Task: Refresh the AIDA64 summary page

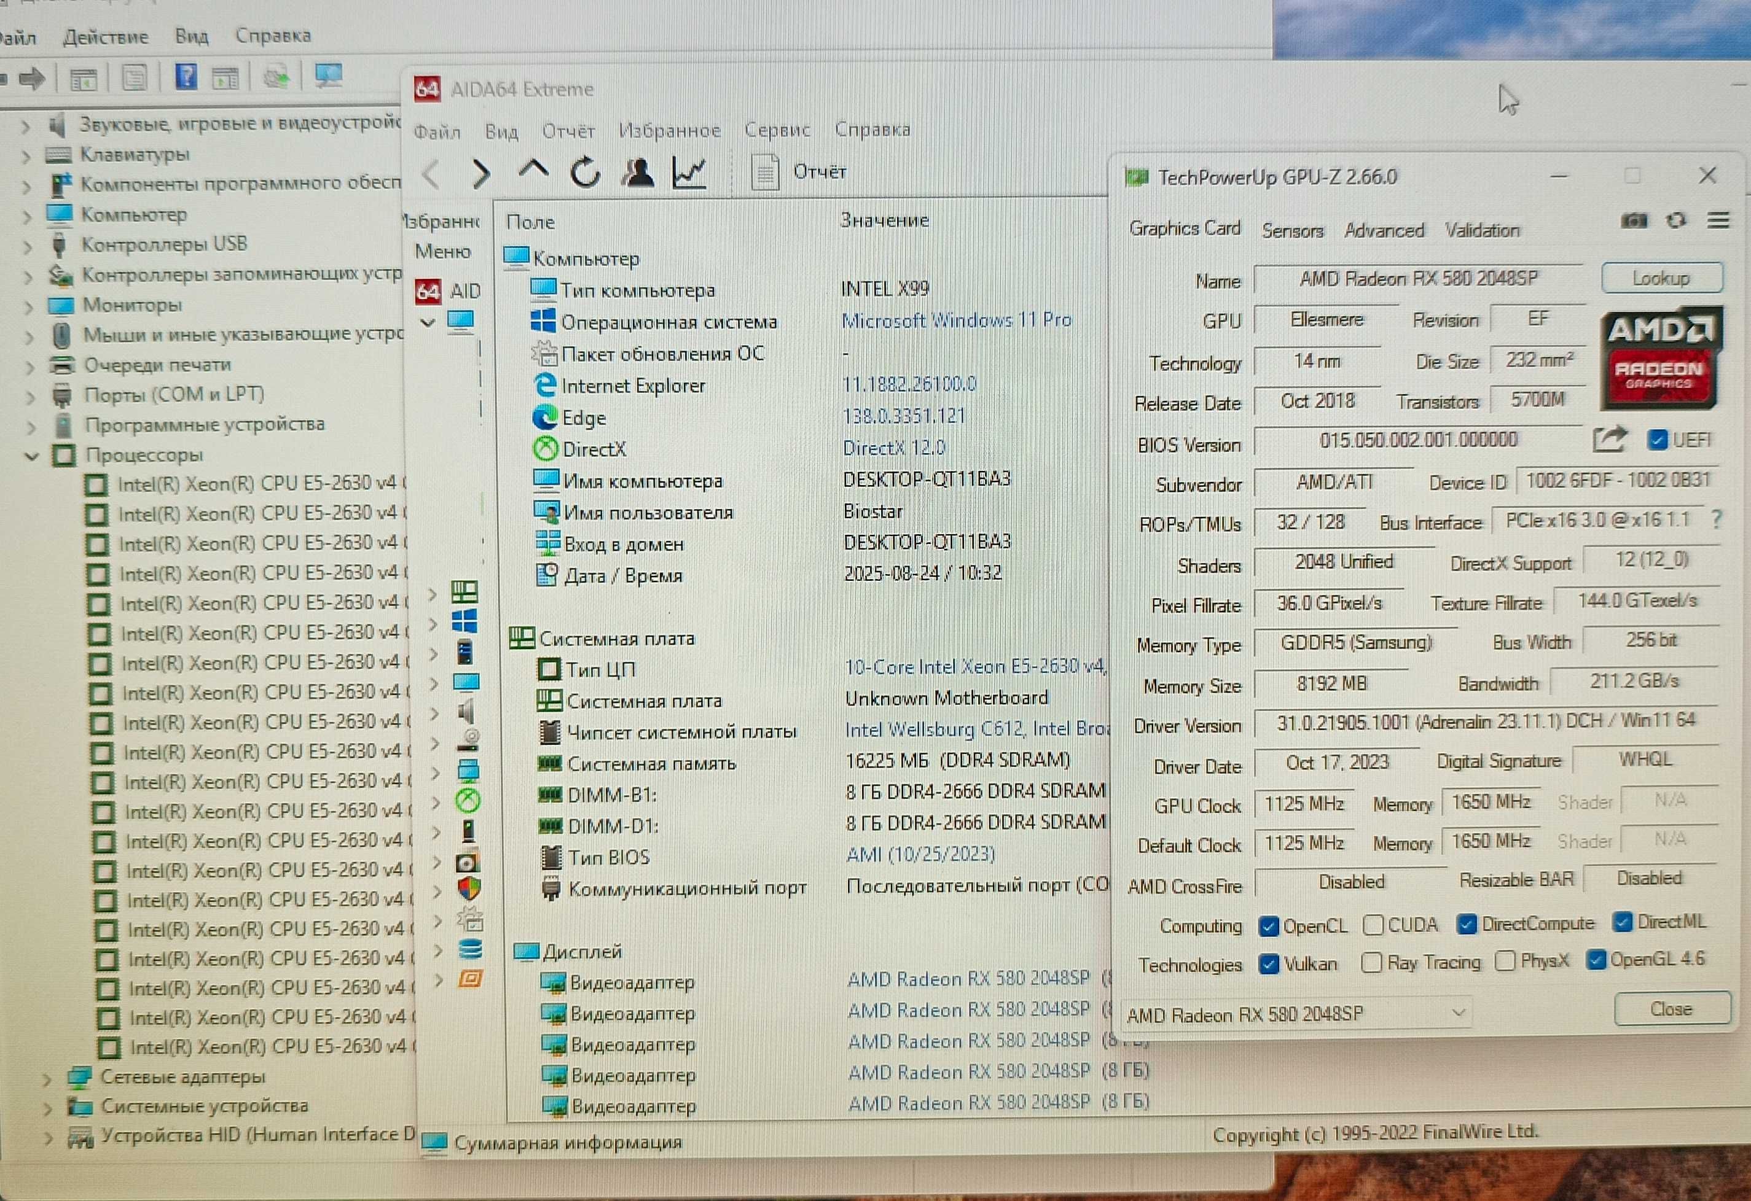Action: (x=585, y=173)
